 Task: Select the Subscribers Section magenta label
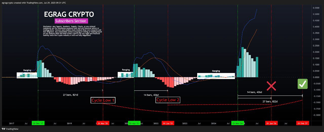[x=71, y=21]
